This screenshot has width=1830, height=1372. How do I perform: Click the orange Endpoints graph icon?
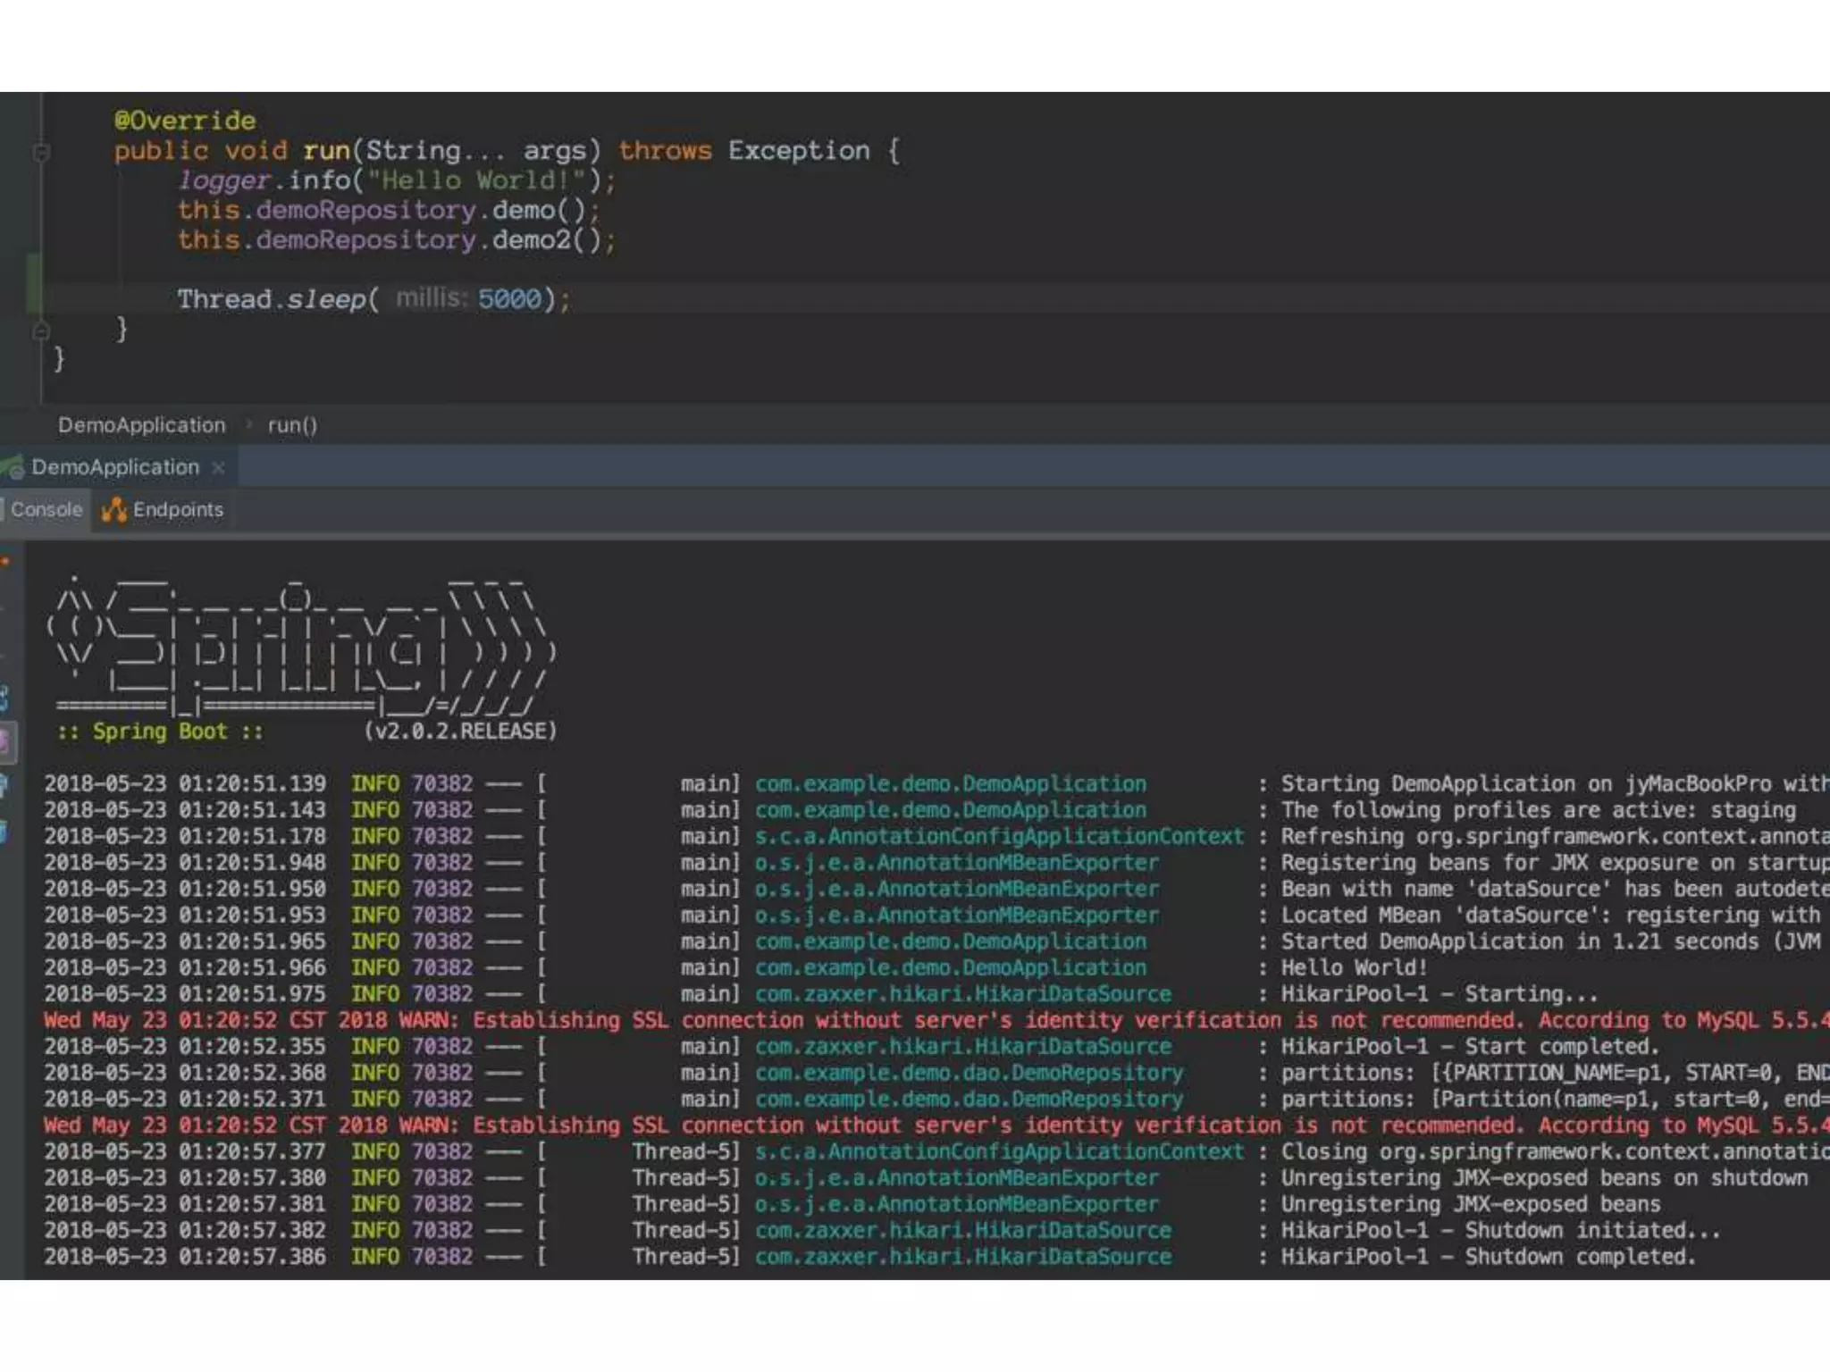point(113,510)
